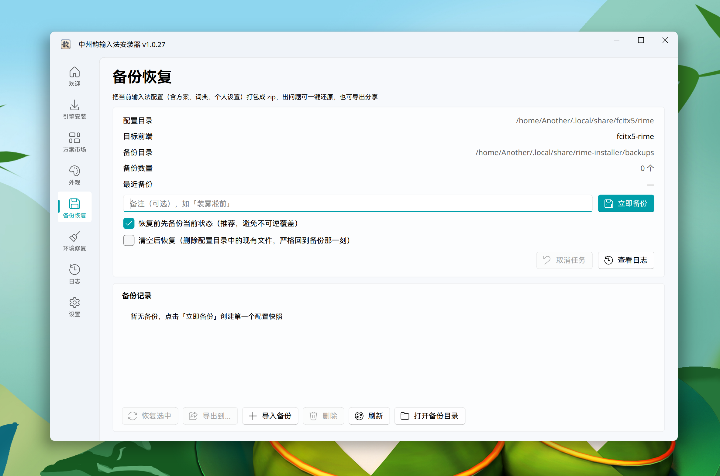
Task: Click the 配置目录 row label
Action: tap(138, 121)
